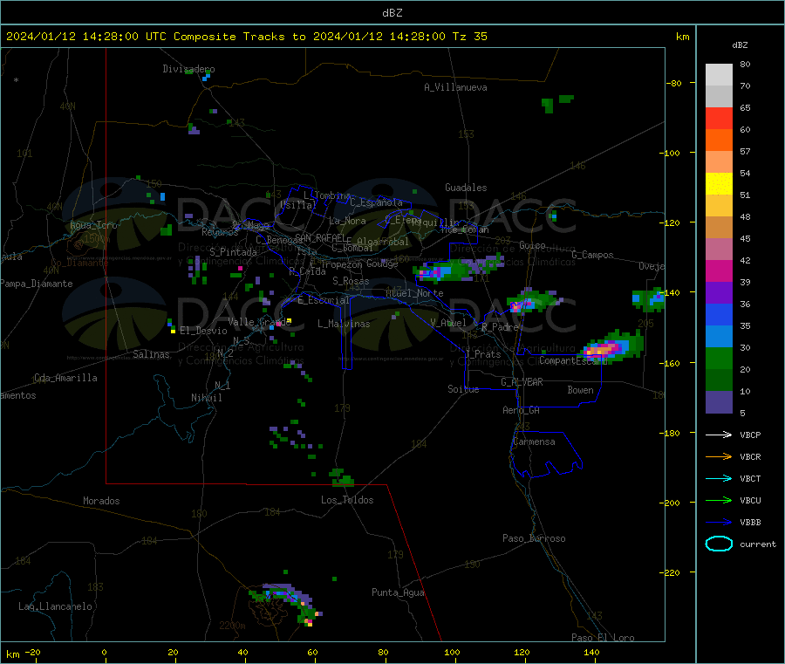
Task: Click the storm cell north of Bowen
Action: 613,346
